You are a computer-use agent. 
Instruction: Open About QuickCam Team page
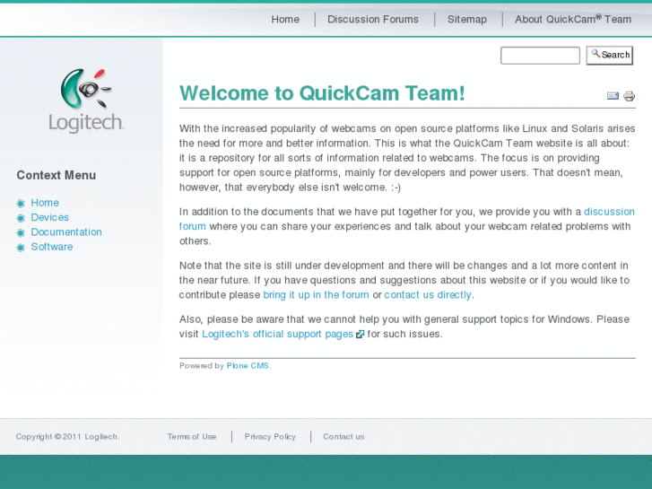click(573, 19)
